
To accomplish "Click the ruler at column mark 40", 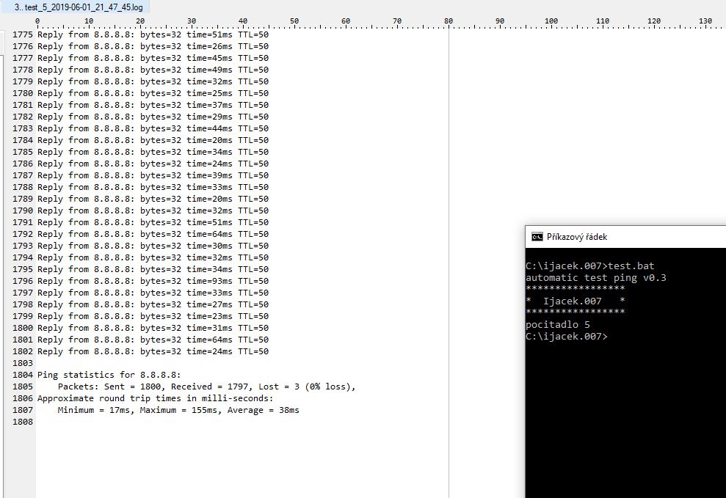I will 243,22.
